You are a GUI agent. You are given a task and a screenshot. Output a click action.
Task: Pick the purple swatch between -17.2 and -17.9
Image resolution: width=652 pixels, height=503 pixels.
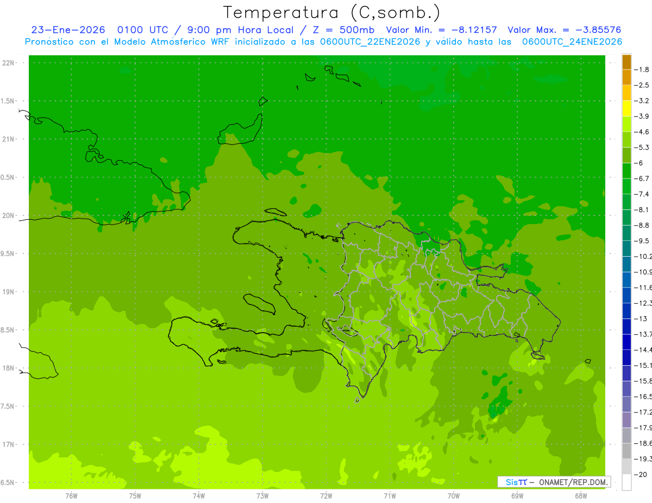tap(626, 420)
